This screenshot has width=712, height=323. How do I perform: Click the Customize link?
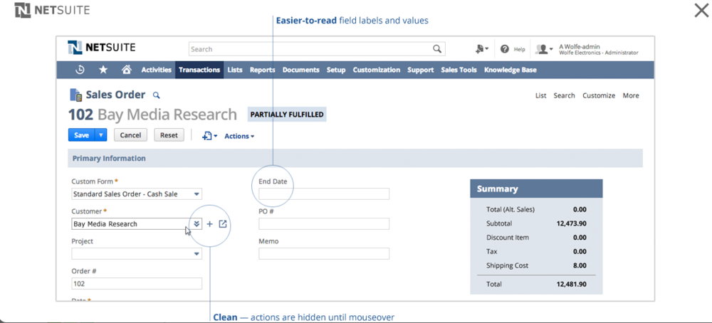598,95
